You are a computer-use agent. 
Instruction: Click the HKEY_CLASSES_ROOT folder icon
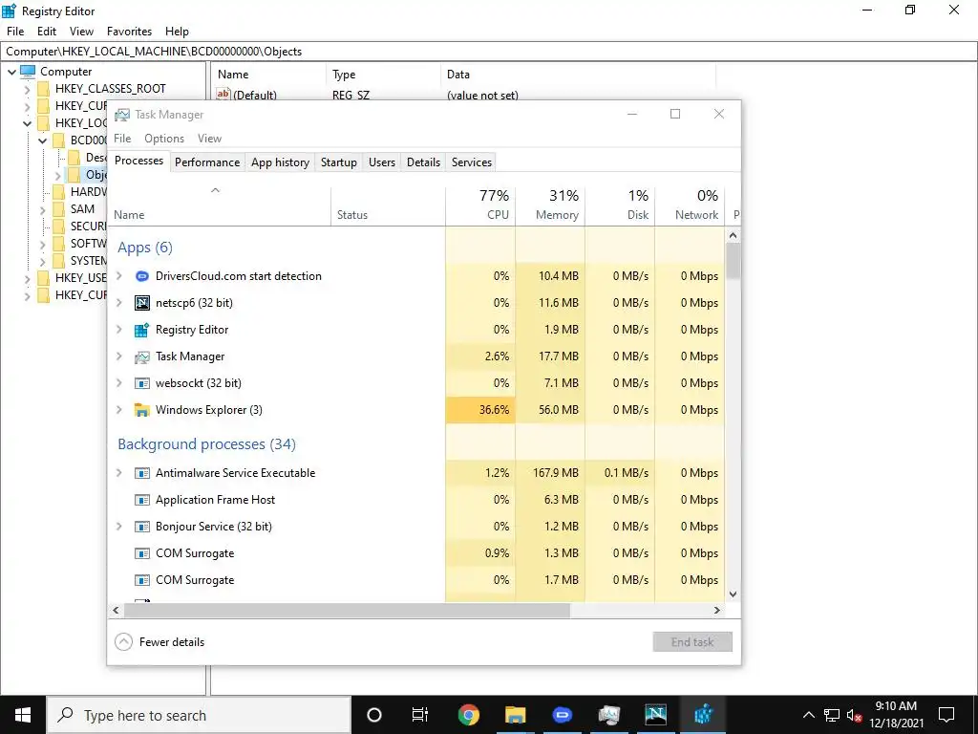44,89
